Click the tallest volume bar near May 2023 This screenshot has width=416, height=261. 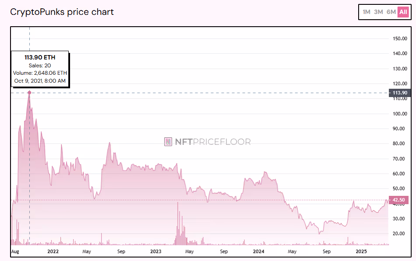click(x=178, y=223)
